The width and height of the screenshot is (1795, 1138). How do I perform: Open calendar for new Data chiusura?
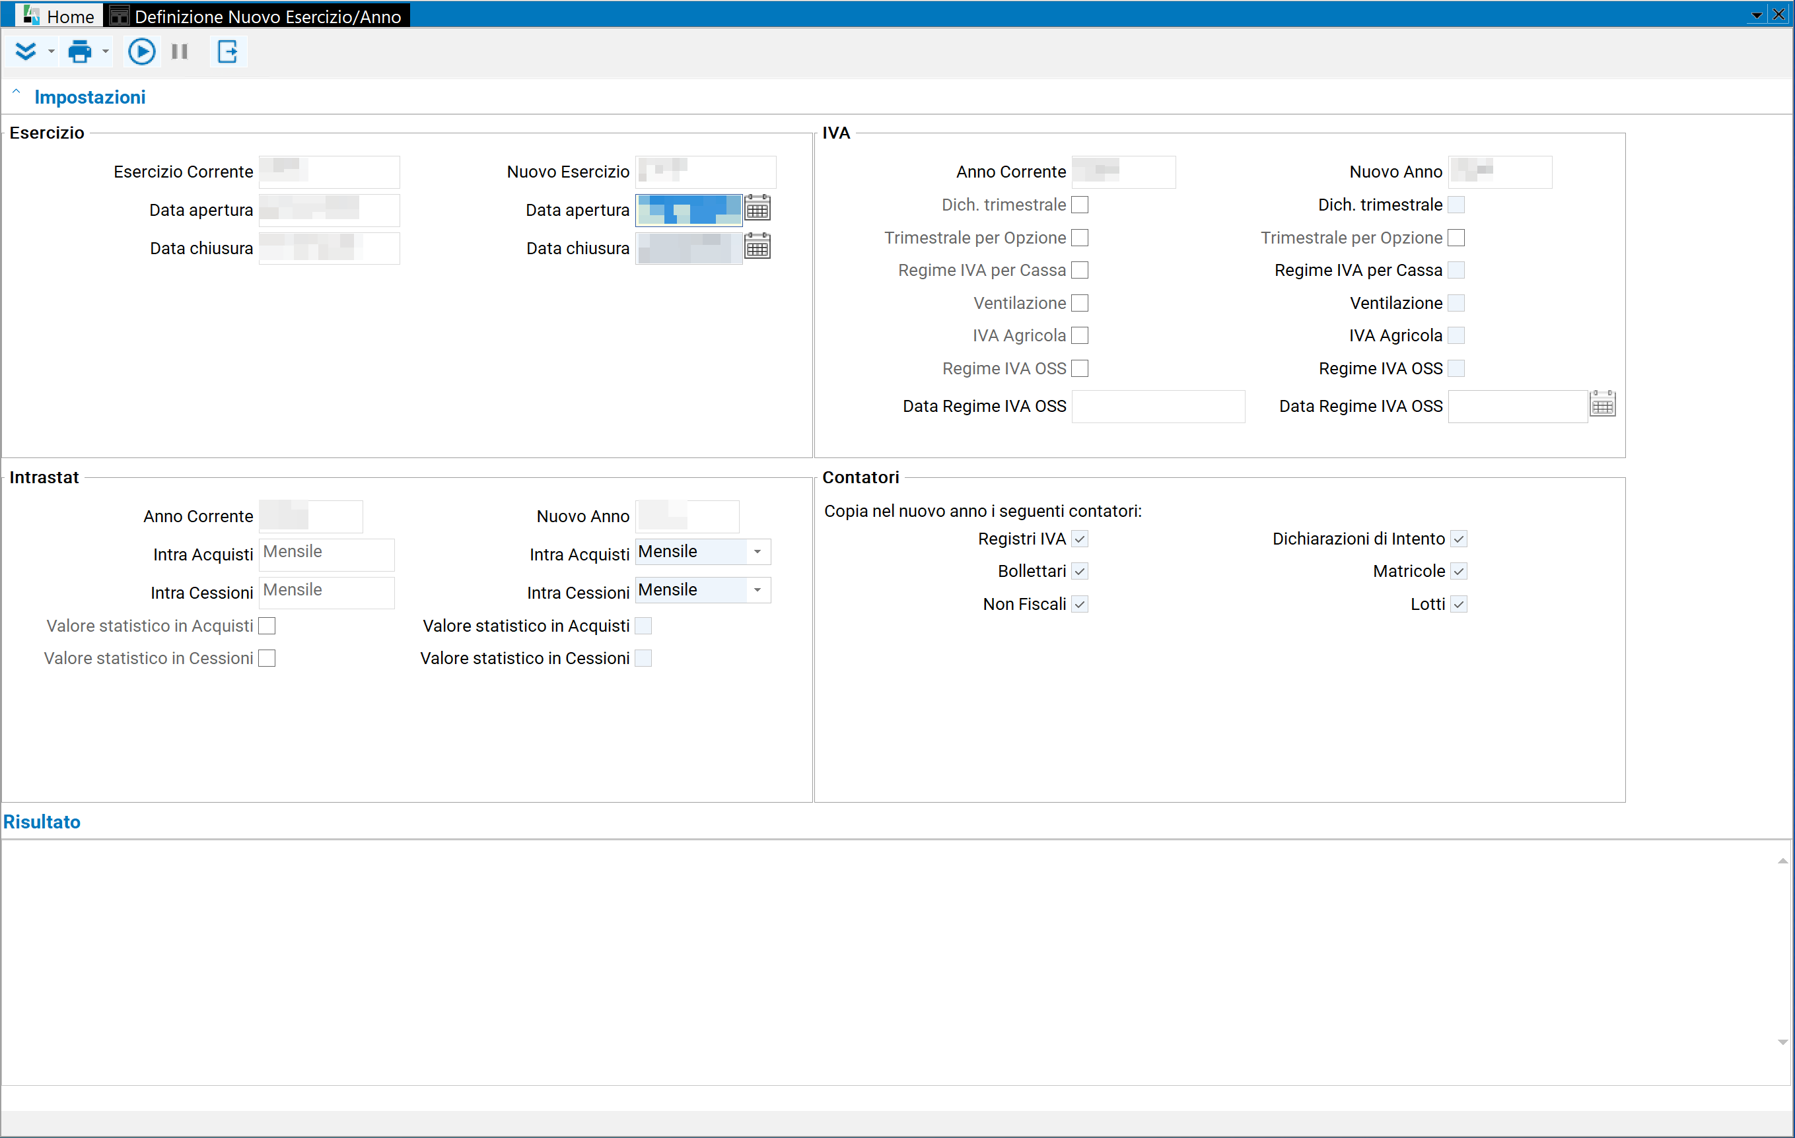(x=757, y=247)
